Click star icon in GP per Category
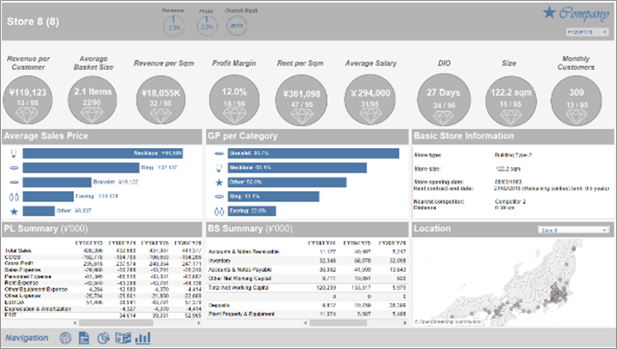617x349 pixels. [219, 183]
